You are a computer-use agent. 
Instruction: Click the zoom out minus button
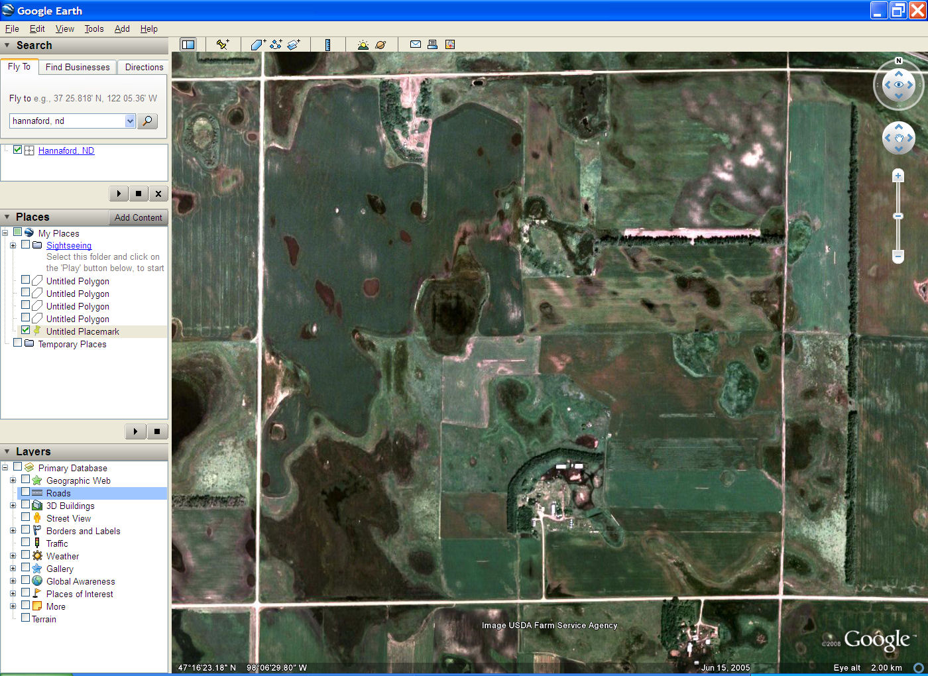tap(898, 256)
